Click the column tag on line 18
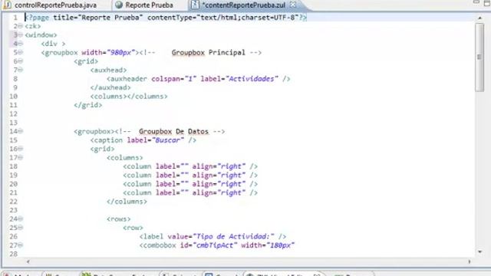This screenshot has height=276, width=491. tap(190, 166)
